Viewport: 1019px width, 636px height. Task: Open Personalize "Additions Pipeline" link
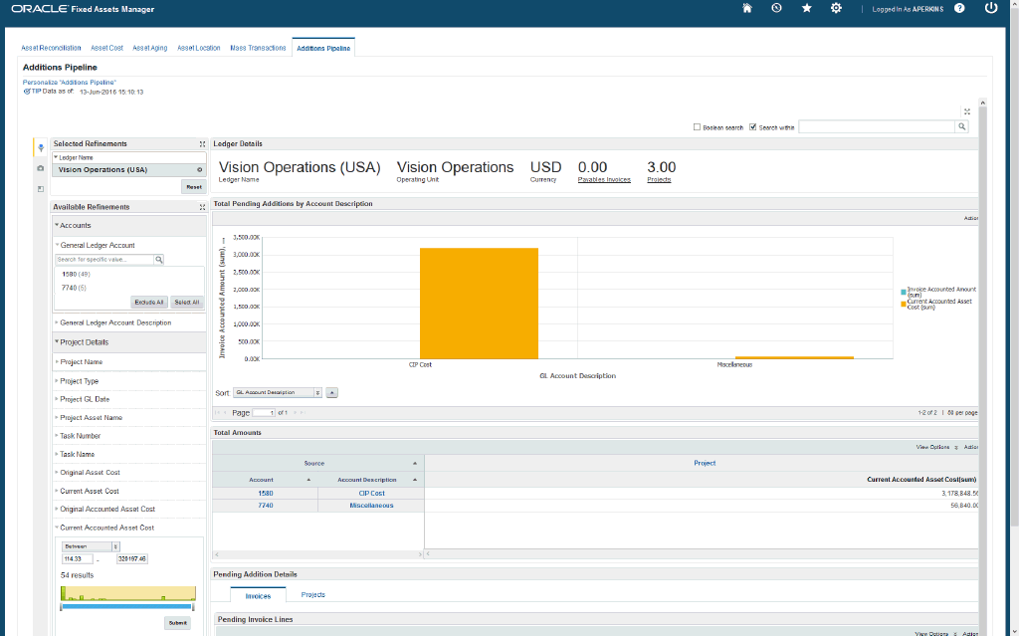click(x=70, y=83)
